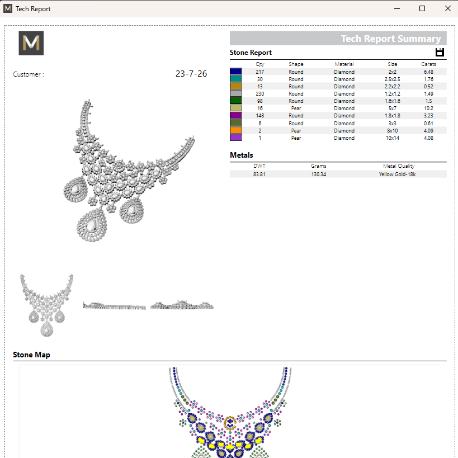The image size is (458, 458).
Task: Click quantity value 148
Action: (x=259, y=116)
